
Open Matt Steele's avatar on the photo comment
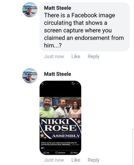pyautogui.click(x=30, y=76)
